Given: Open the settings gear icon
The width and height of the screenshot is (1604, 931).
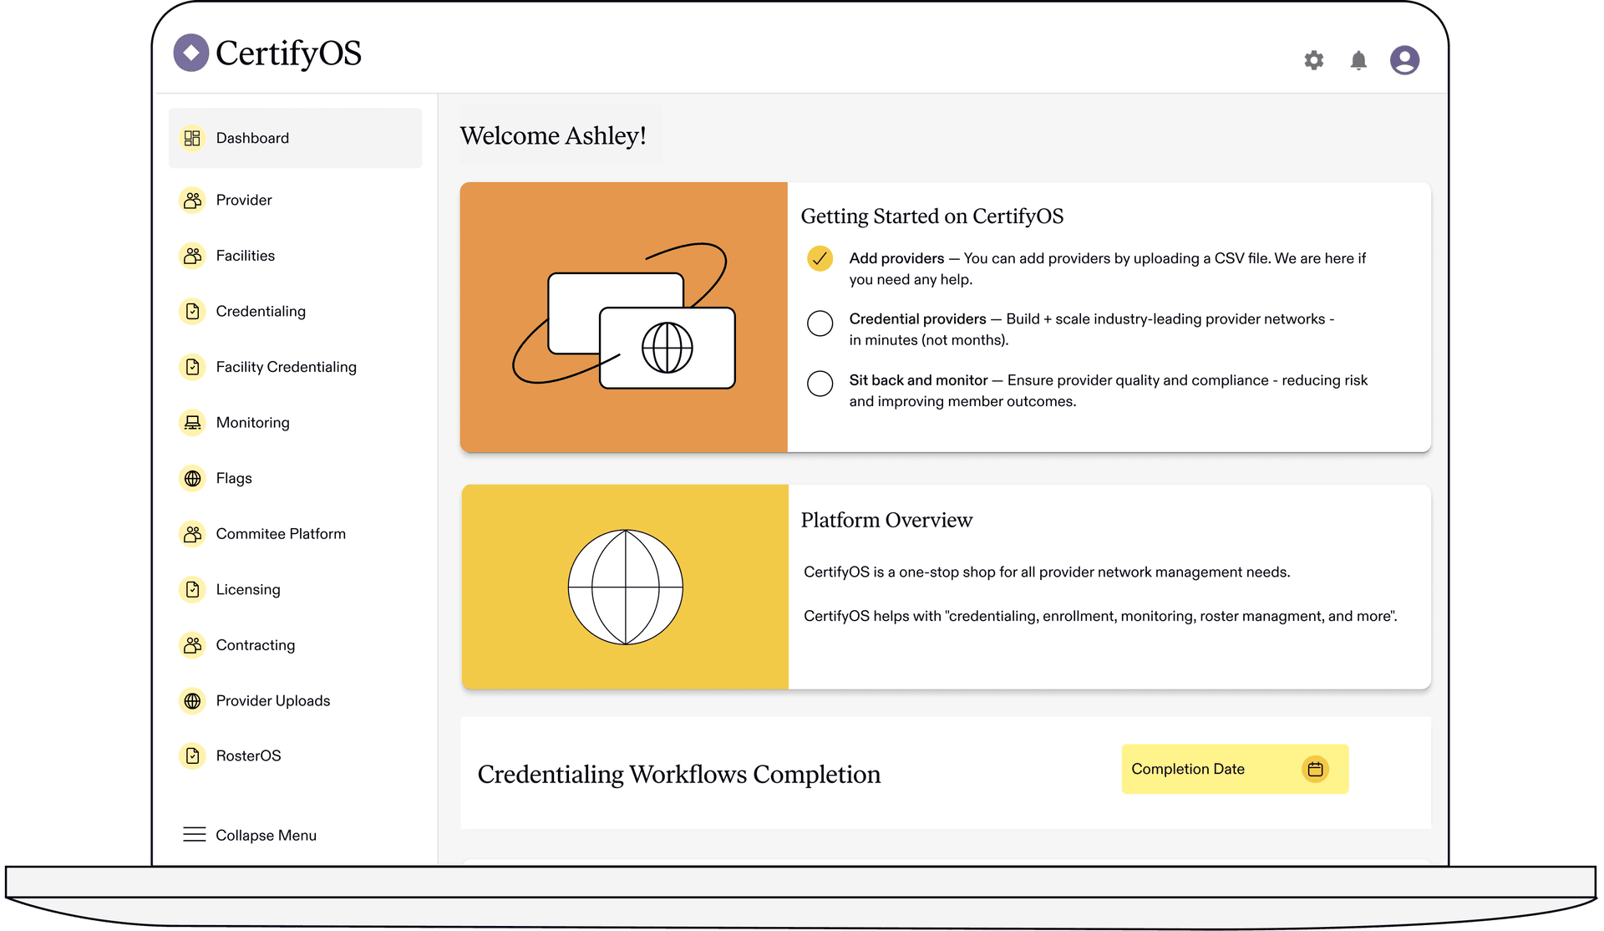Looking at the screenshot, I should point(1313,59).
